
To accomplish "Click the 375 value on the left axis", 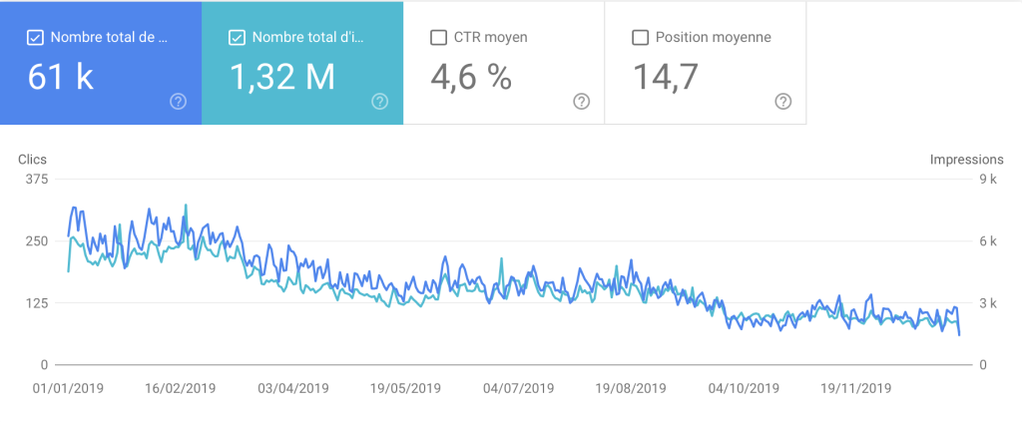I will [x=37, y=180].
